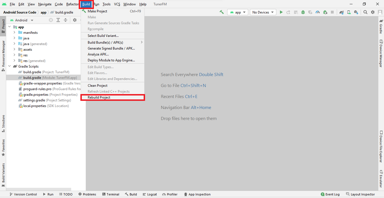Click the Make Project hammer icon in toolbar
This screenshot has width=384, height=198.
pos(222,12)
